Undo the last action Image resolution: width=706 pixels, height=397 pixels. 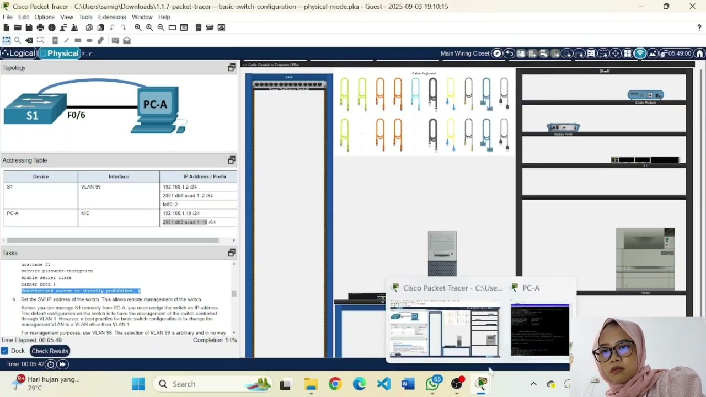pos(112,28)
